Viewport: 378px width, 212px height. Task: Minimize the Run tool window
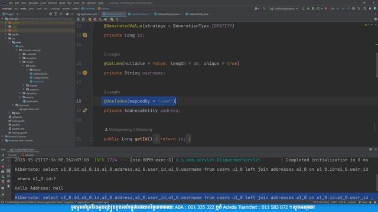pyautogui.click(x=376, y=149)
